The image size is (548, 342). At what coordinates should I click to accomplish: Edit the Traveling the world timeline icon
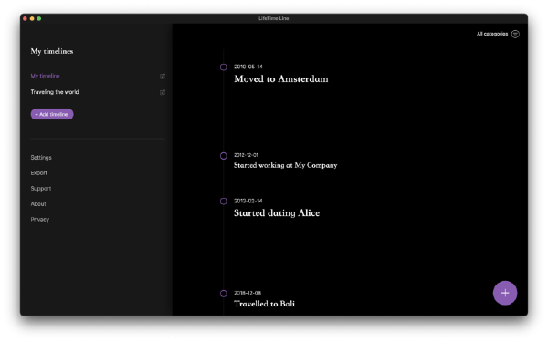pyautogui.click(x=163, y=92)
